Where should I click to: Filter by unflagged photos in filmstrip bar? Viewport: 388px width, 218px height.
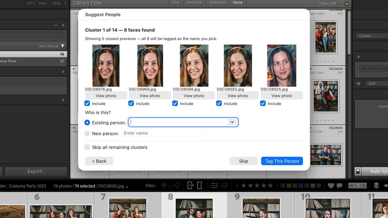tap(170, 186)
